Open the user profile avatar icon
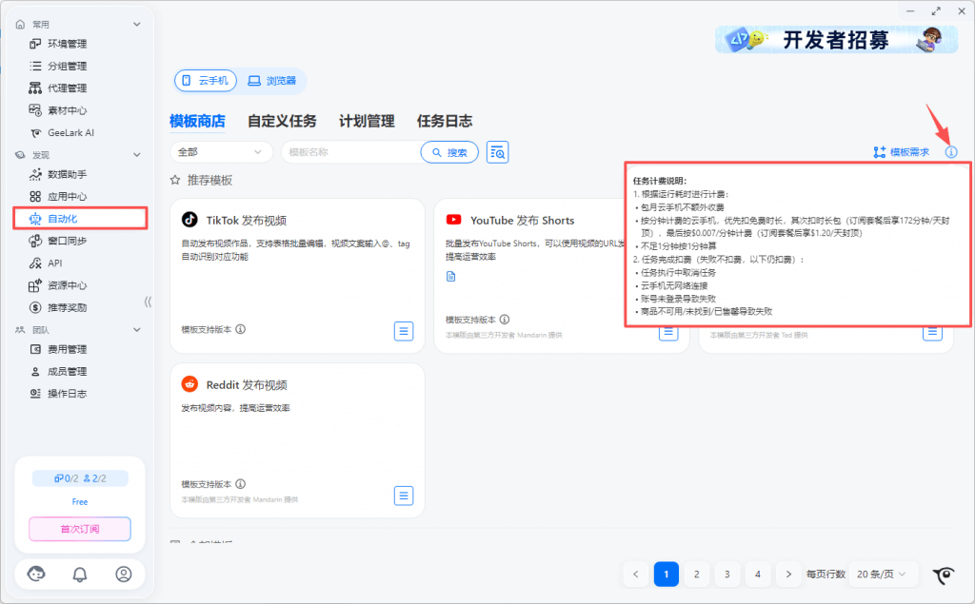Image resolution: width=975 pixels, height=604 pixels. point(123,574)
